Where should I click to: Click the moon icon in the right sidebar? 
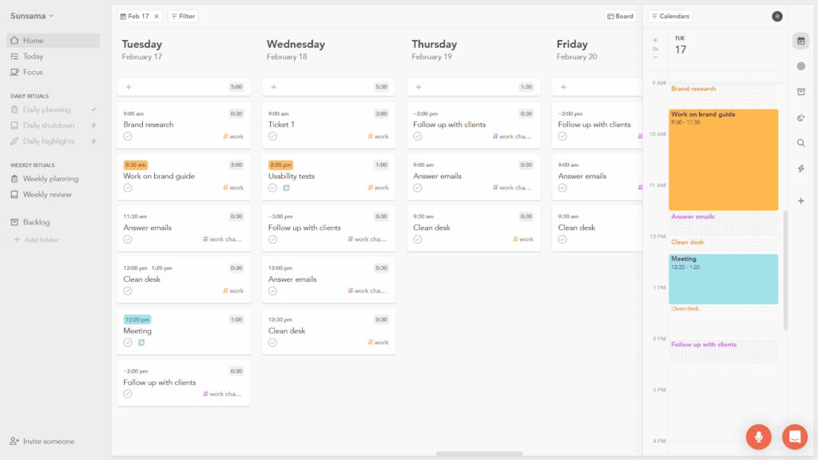800,117
